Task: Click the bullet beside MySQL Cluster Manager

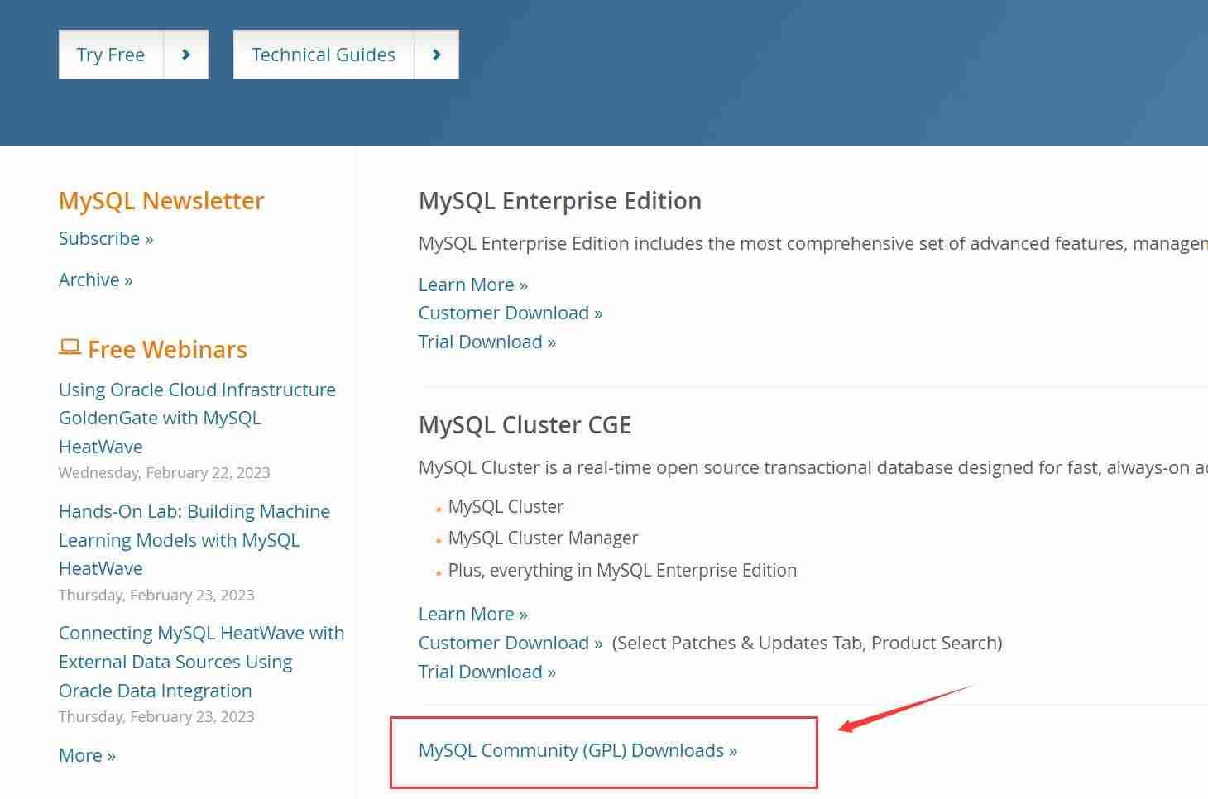Action: pyautogui.click(x=439, y=539)
